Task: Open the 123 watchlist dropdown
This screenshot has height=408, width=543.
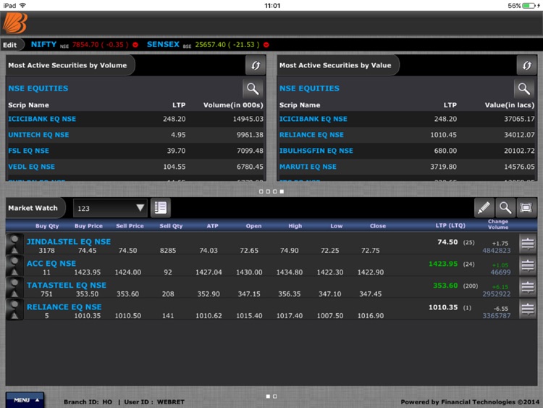Action: point(110,208)
